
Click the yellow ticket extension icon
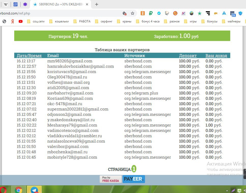(x=216, y=13)
